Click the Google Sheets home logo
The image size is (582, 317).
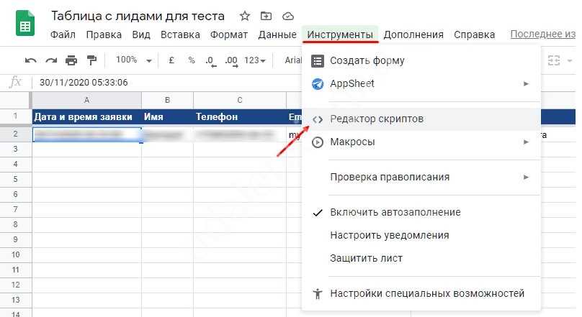pos(25,25)
